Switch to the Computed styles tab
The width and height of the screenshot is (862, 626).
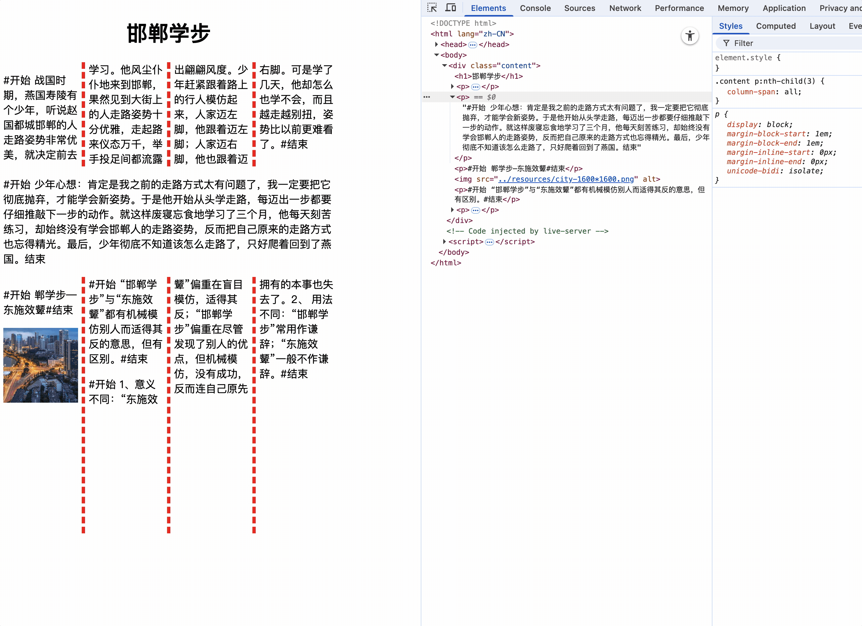(x=775, y=26)
